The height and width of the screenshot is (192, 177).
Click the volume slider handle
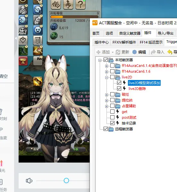[x=66, y=180]
